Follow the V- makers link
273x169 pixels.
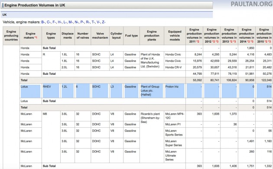coord(98,22)
